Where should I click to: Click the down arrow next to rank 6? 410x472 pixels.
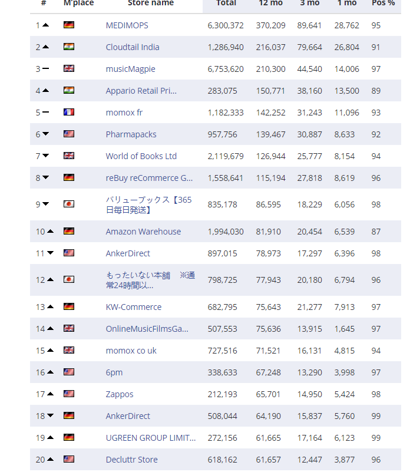(x=45, y=134)
